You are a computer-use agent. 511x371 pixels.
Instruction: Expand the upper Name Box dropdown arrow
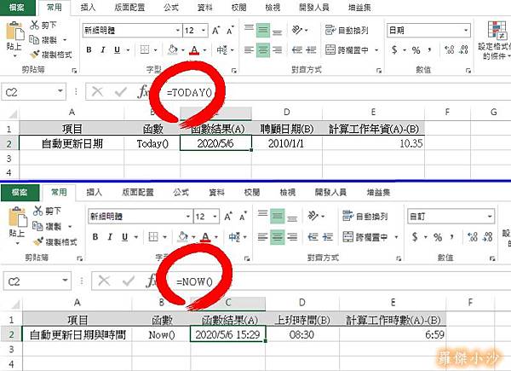click(x=60, y=91)
